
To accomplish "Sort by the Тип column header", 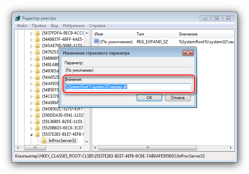I will [155, 34].
